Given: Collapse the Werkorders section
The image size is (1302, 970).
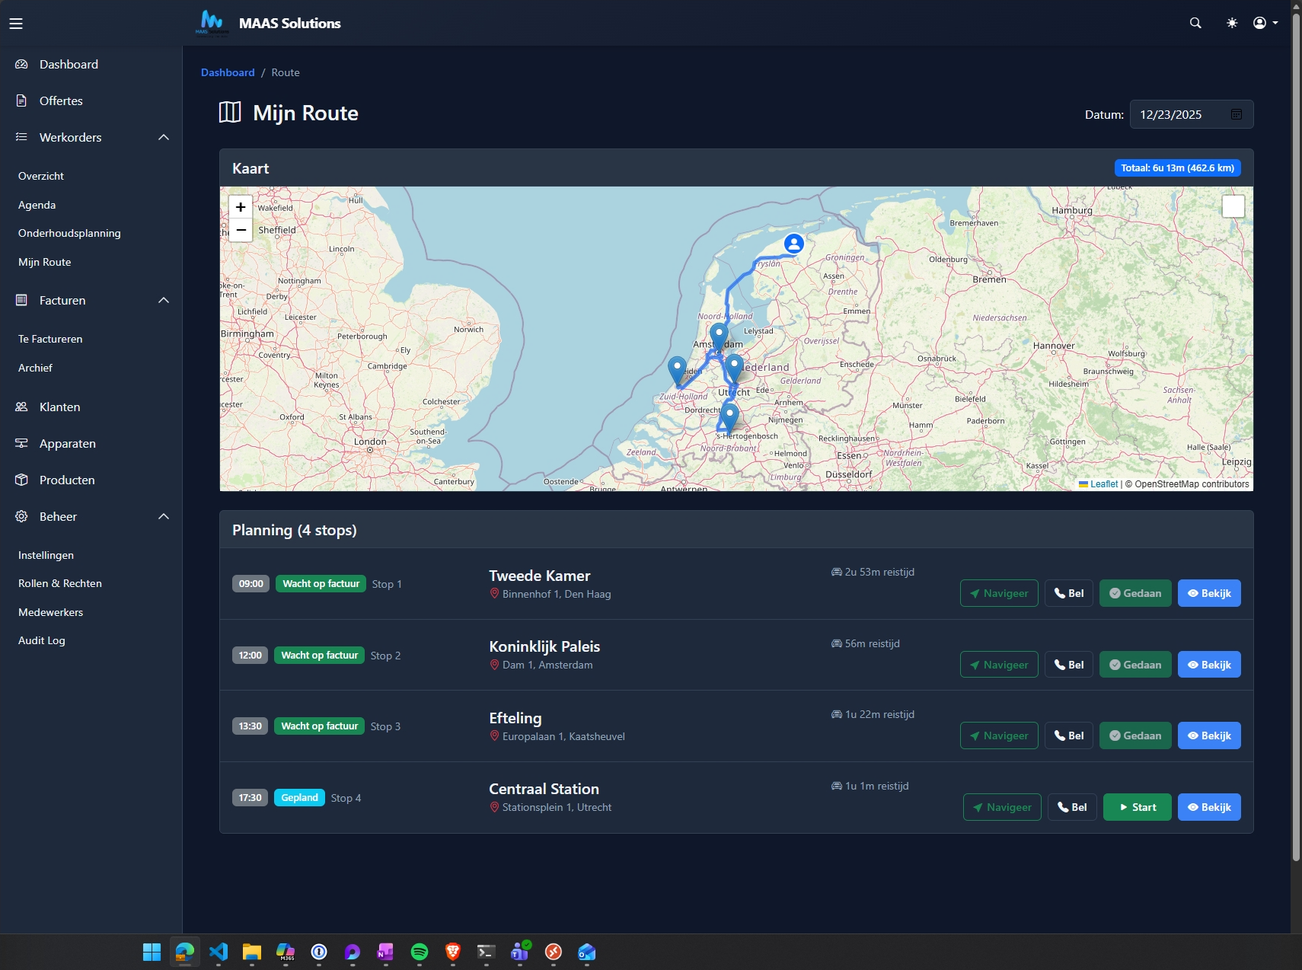Looking at the screenshot, I should point(163,137).
